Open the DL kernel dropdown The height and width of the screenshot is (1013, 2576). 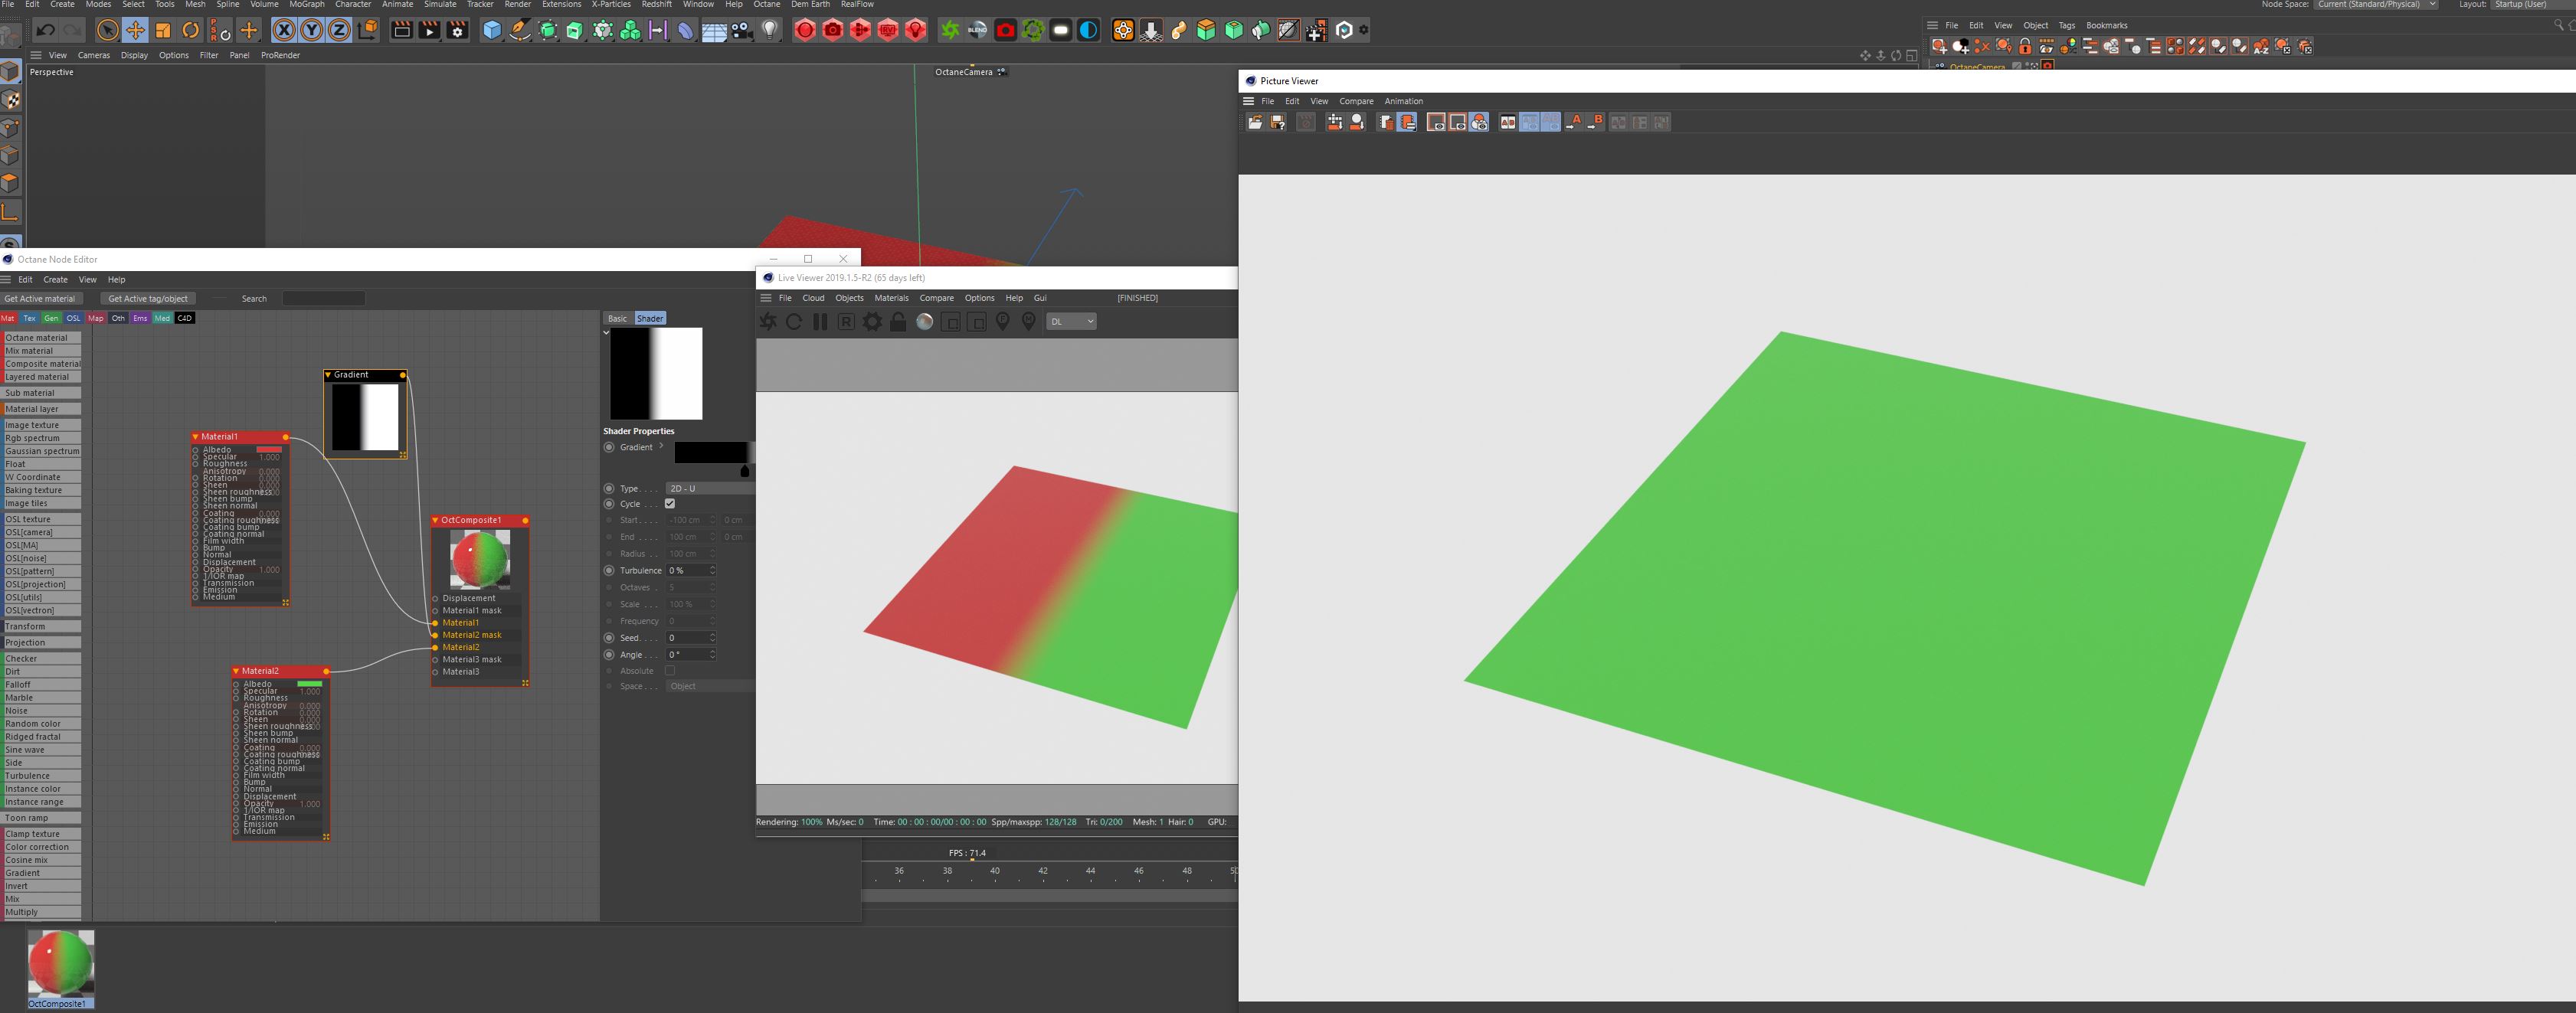coord(1071,321)
